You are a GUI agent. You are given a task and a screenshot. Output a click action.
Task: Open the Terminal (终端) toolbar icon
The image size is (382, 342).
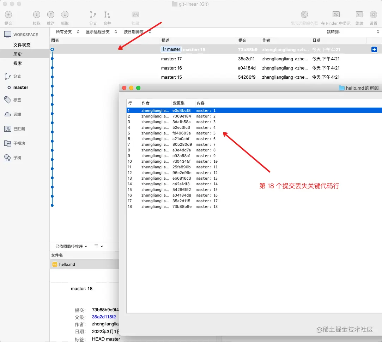359,14
